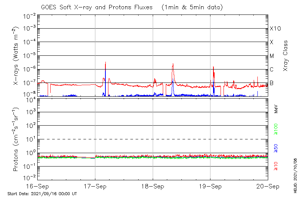This screenshot has height=197, width=298.
Task: Click the M flare class label
Action: [x=272, y=56]
